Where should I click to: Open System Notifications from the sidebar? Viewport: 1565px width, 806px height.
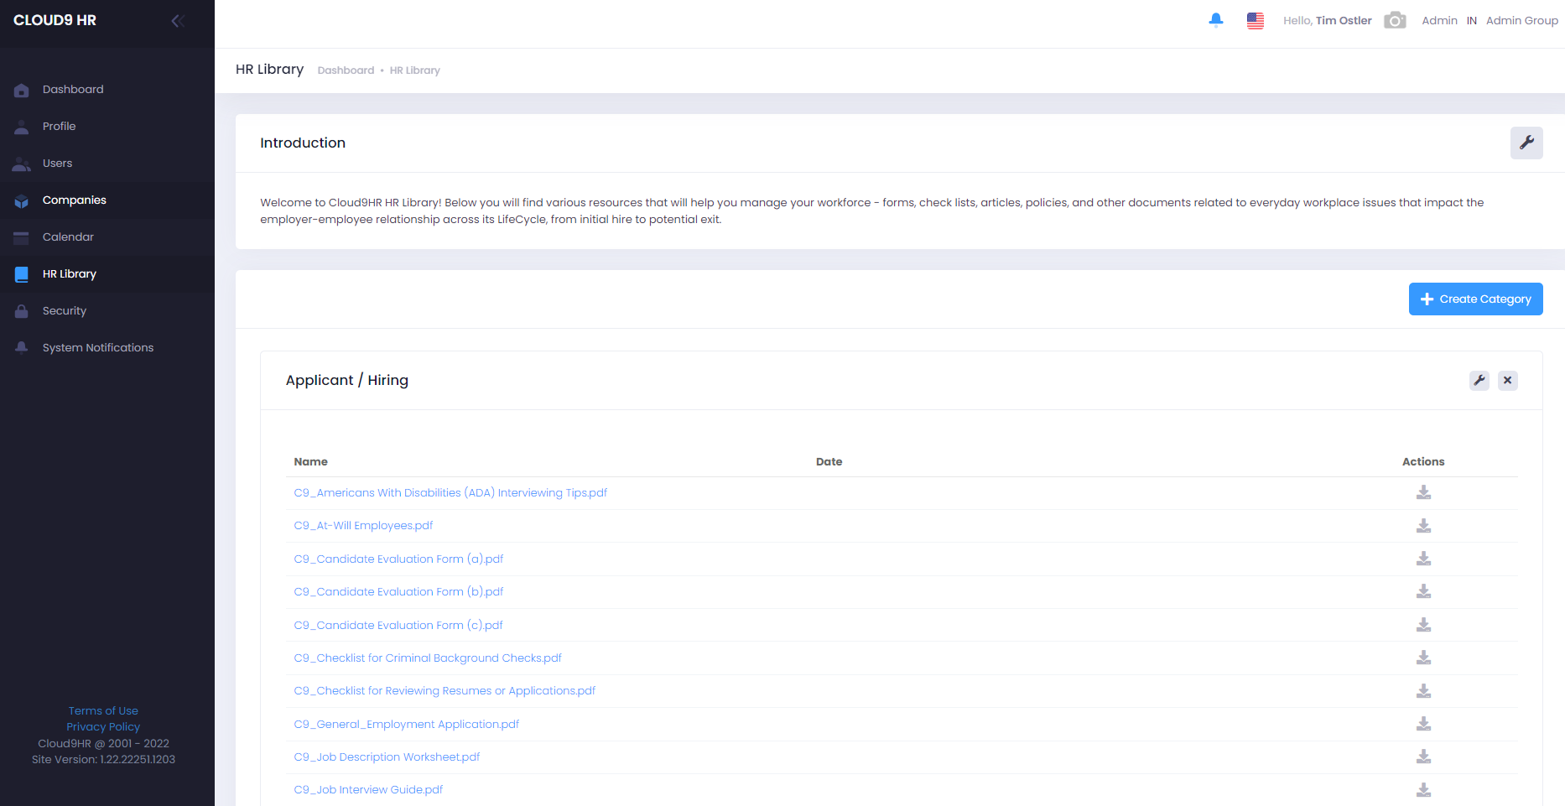98,347
